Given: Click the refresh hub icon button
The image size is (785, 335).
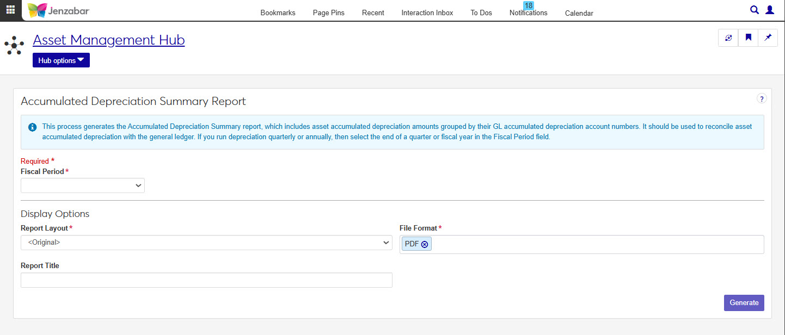Looking at the screenshot, I should click(x=728, y=38).
